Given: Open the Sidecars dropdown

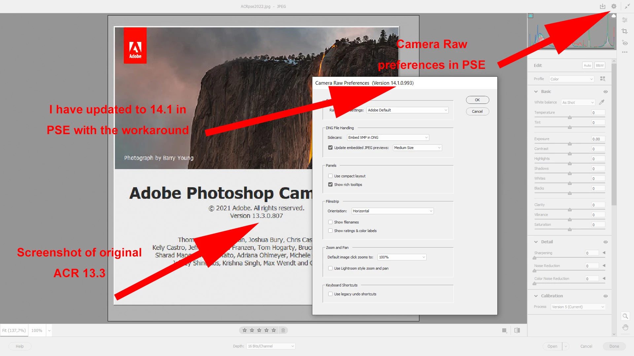Looking at the screenshot, I should click(x=388, y=137).
